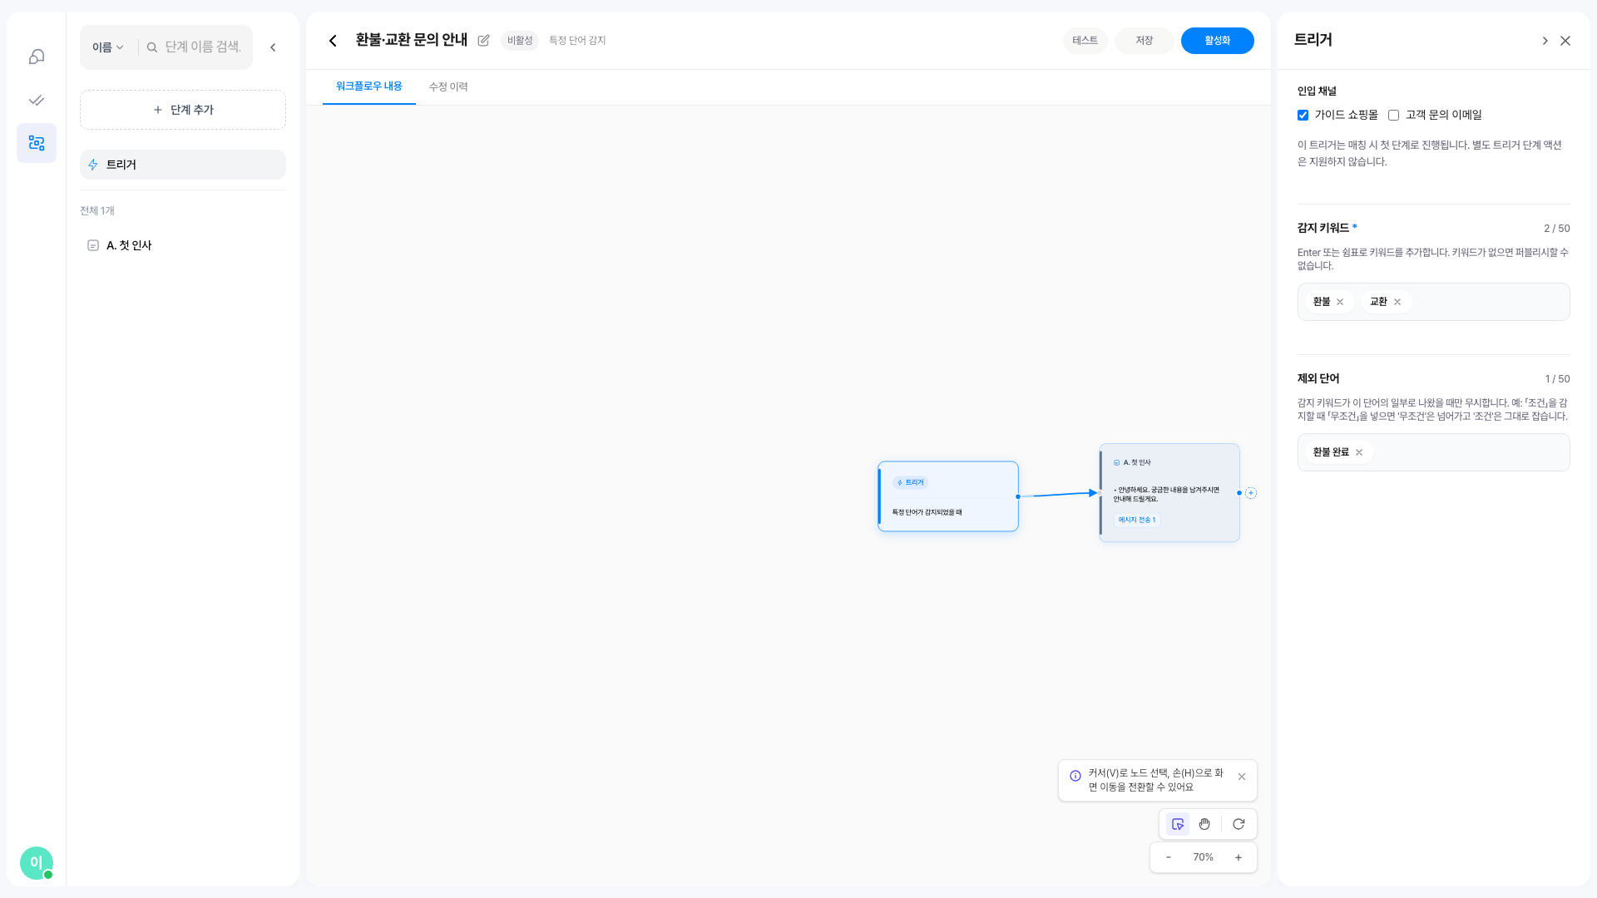Click the user avatar at bottom left
1597x898 pixels.
coord(37,863)
